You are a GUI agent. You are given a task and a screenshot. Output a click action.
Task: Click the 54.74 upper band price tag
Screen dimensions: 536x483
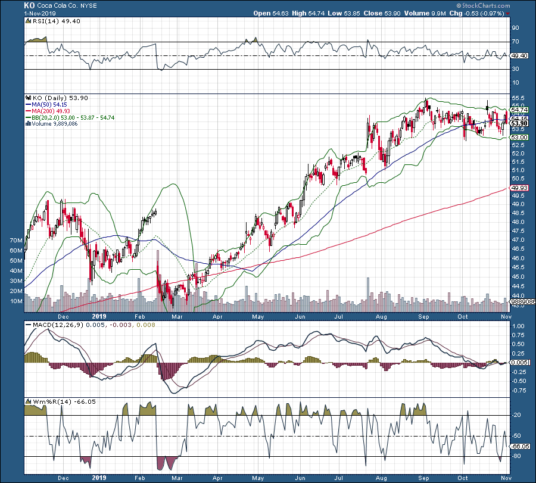[519, 110]
